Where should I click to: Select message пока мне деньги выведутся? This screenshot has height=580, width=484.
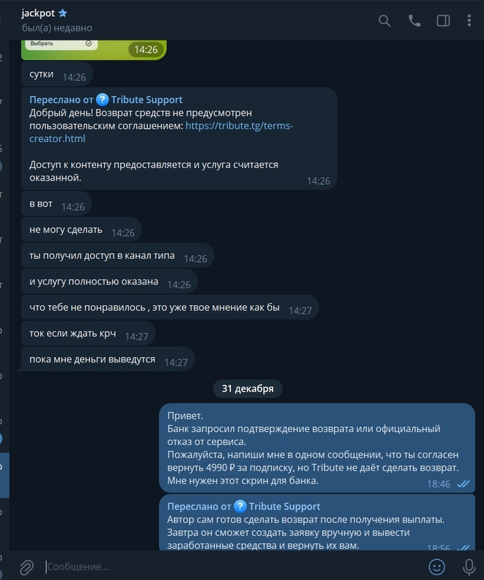click(x=108, y=359)
